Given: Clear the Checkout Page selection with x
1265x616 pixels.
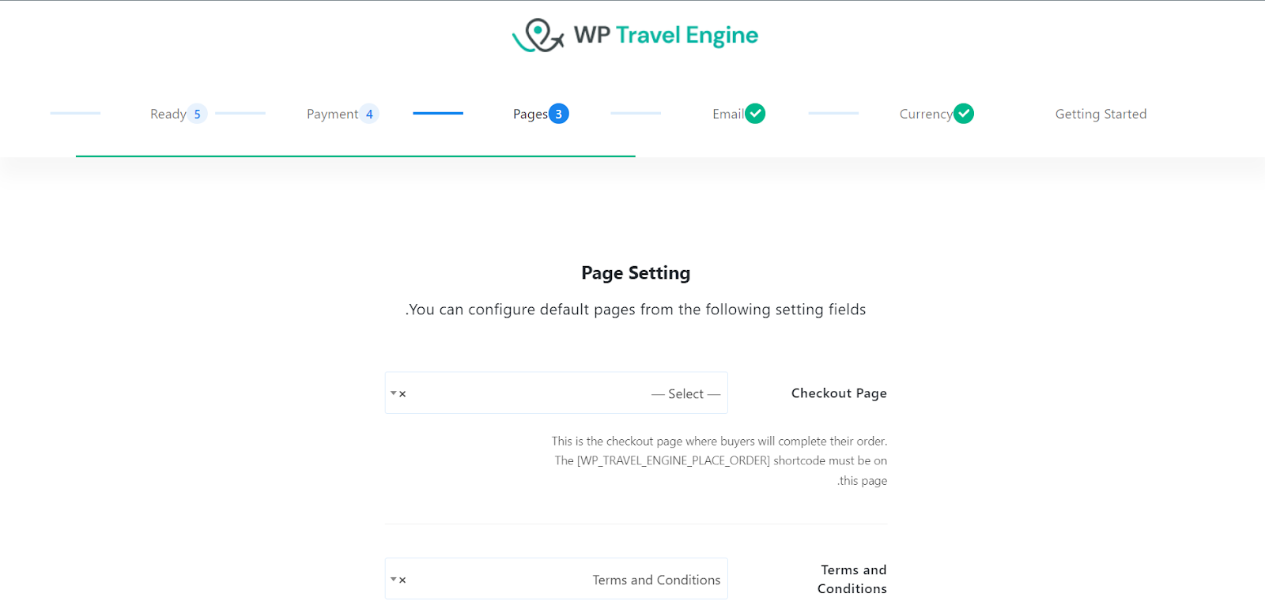Looking at the screenshot, I should [x=402, y=394].
